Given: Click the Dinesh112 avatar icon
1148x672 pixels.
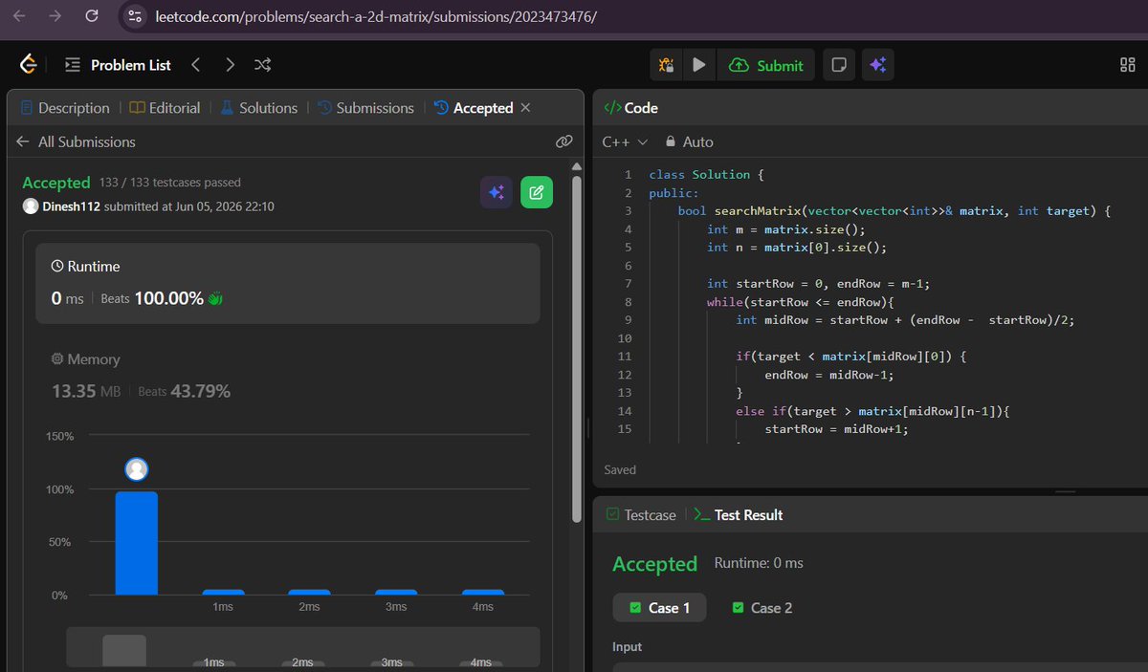Looking at the screenshot, I should pyautogui.click(x=31, y=206).
